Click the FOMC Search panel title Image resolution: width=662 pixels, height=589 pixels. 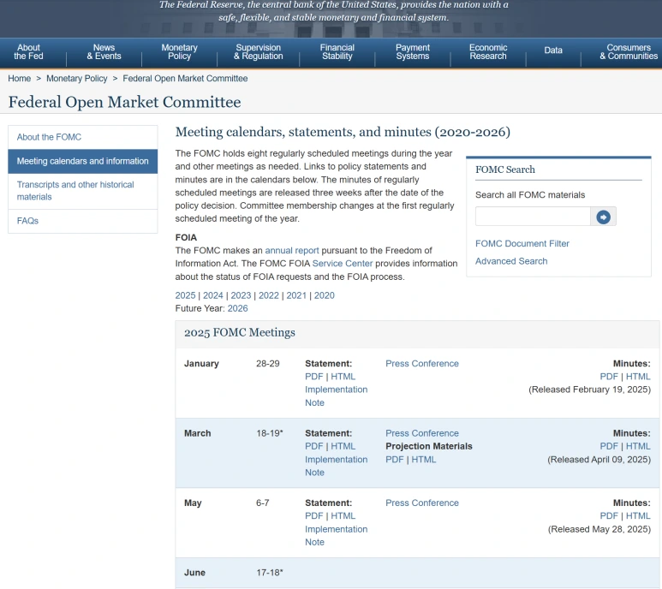(x=505, y=170)
